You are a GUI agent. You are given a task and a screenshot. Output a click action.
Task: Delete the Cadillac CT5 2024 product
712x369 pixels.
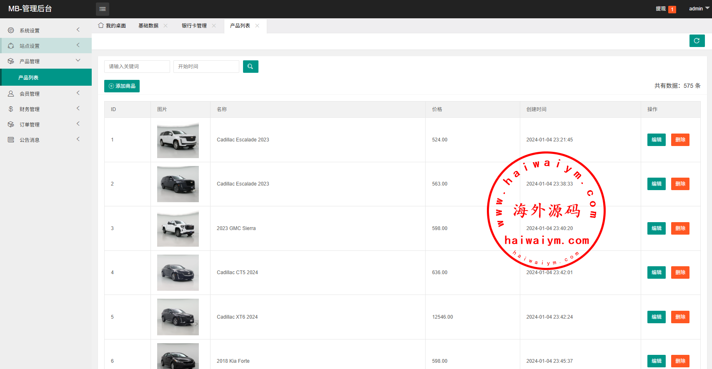[x=680, y=272]
